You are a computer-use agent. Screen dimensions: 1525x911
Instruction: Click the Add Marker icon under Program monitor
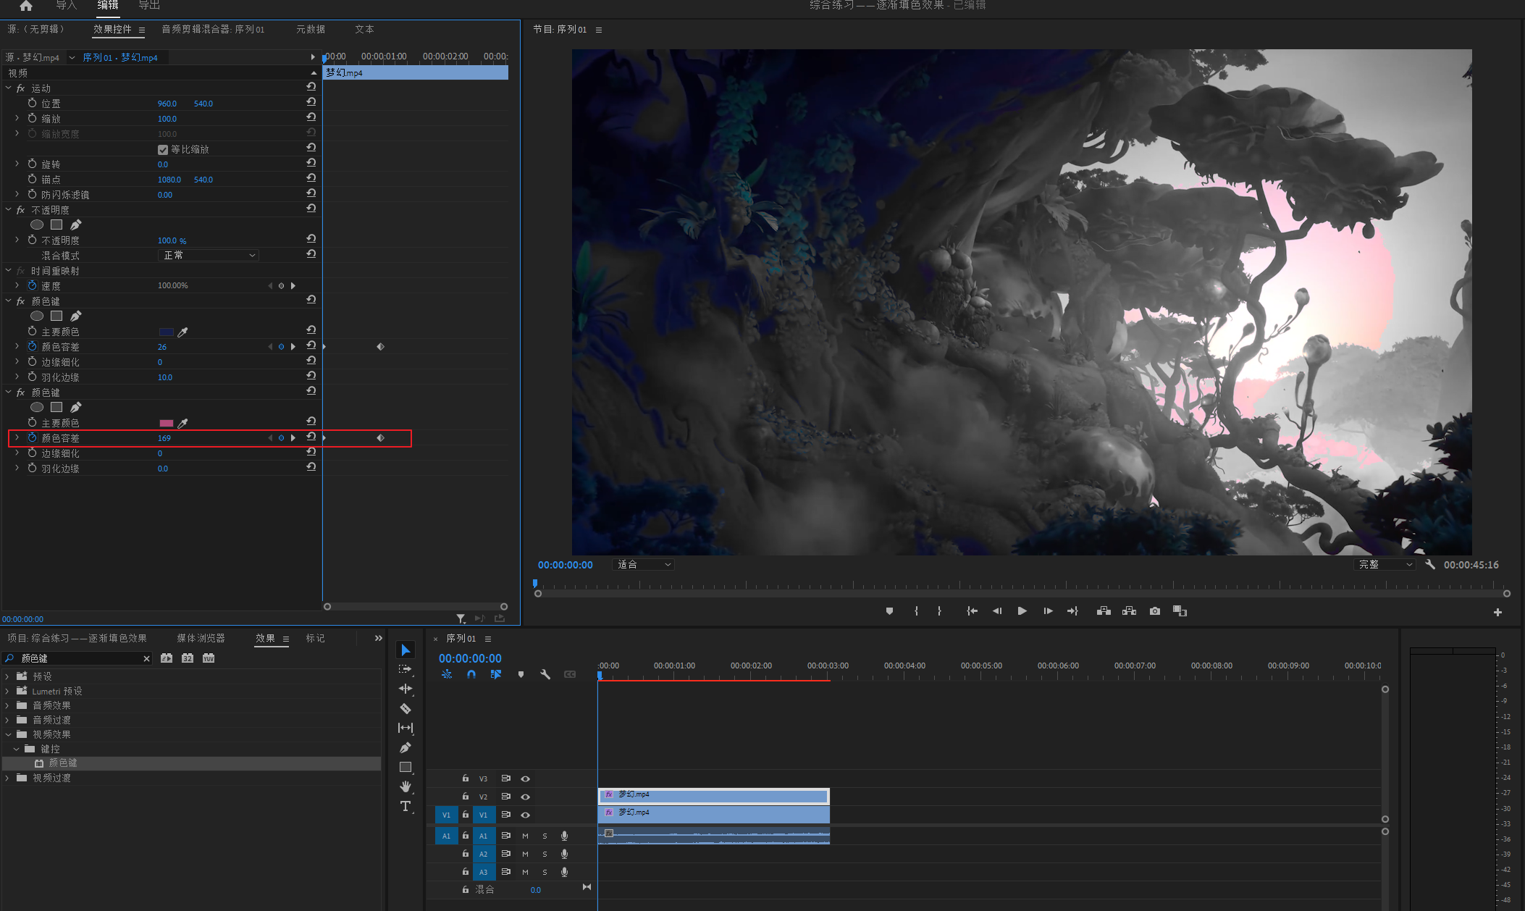(x=889, y=611)
